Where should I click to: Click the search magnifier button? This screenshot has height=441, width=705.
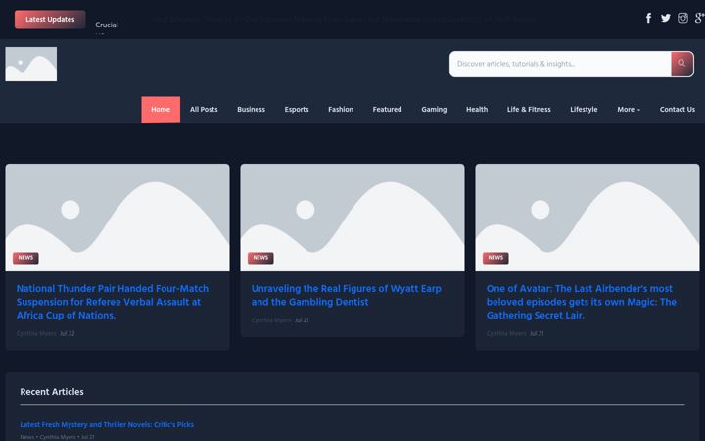point(682,64)
